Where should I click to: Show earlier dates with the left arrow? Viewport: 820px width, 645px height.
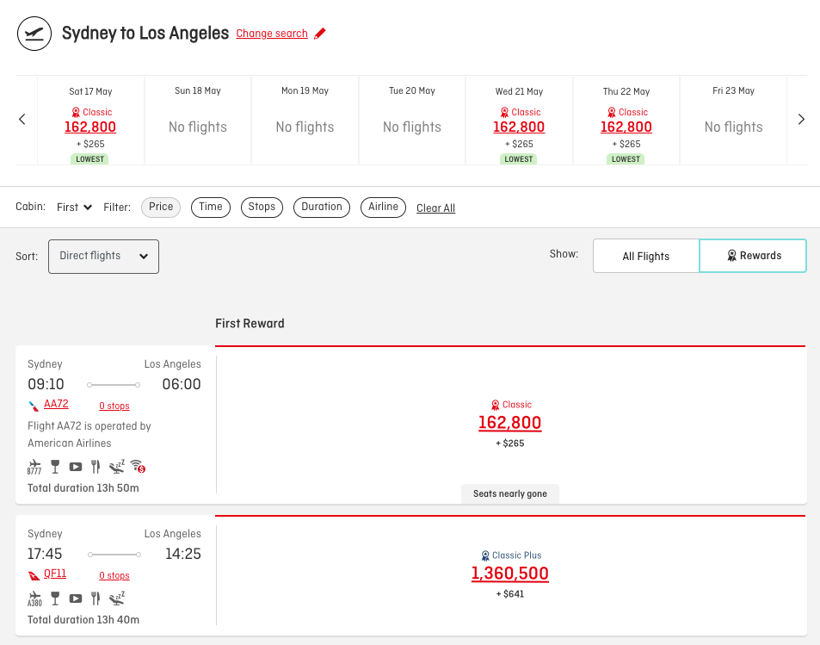click(x=22, y=120)
